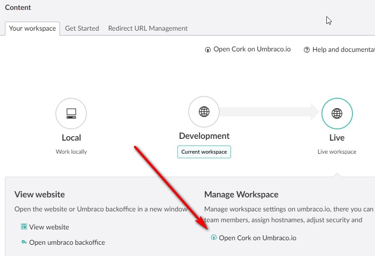Select the Local computer workspace icon
Viewport: 375px width, 256px height.
71,114
